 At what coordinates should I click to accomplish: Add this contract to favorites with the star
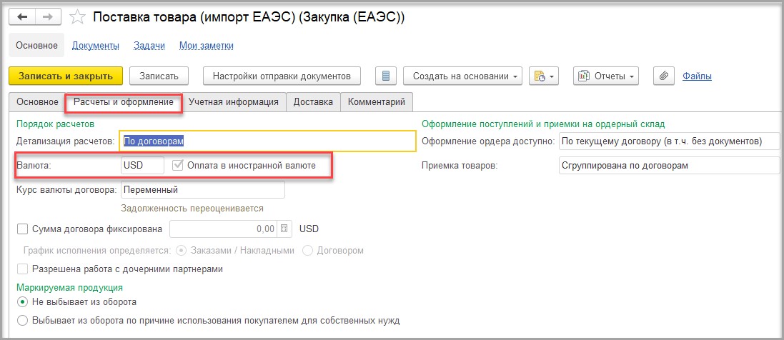pos(77,17)
